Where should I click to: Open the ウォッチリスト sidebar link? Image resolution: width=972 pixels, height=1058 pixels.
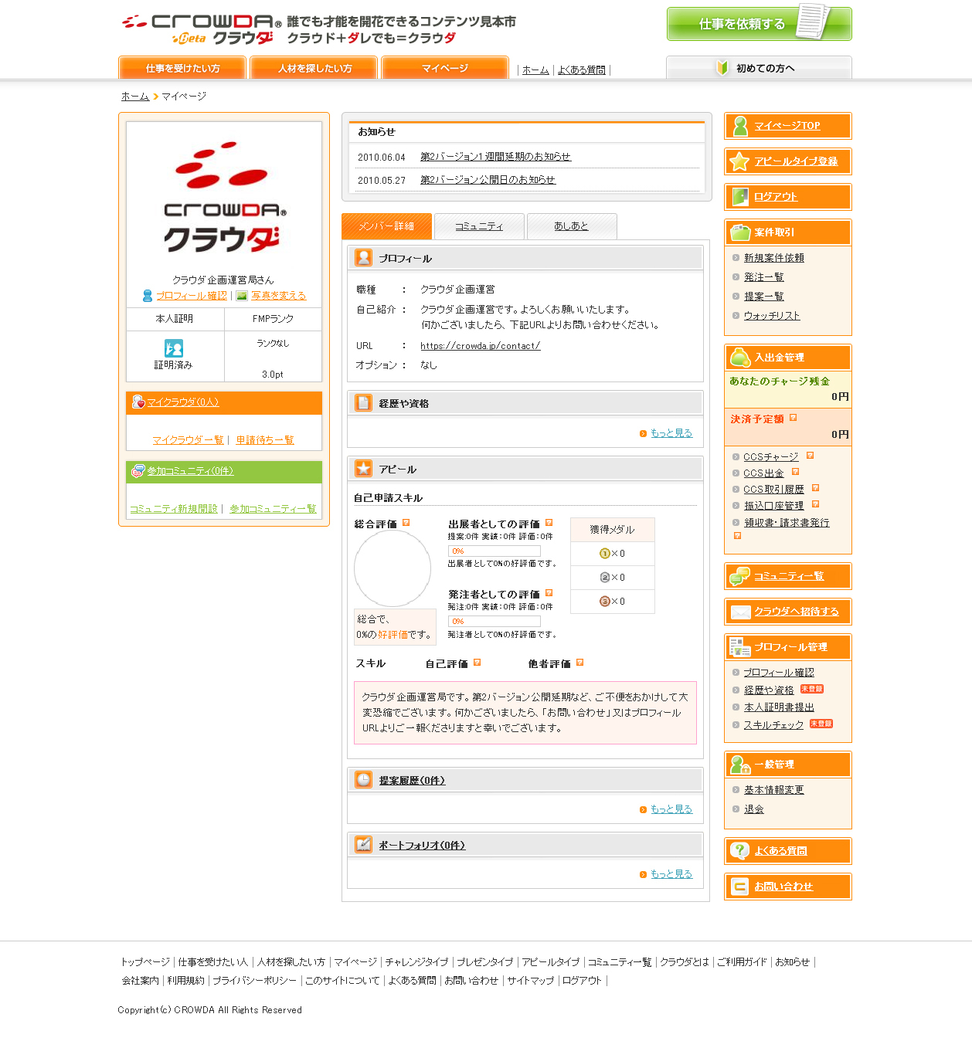(772, 316)
